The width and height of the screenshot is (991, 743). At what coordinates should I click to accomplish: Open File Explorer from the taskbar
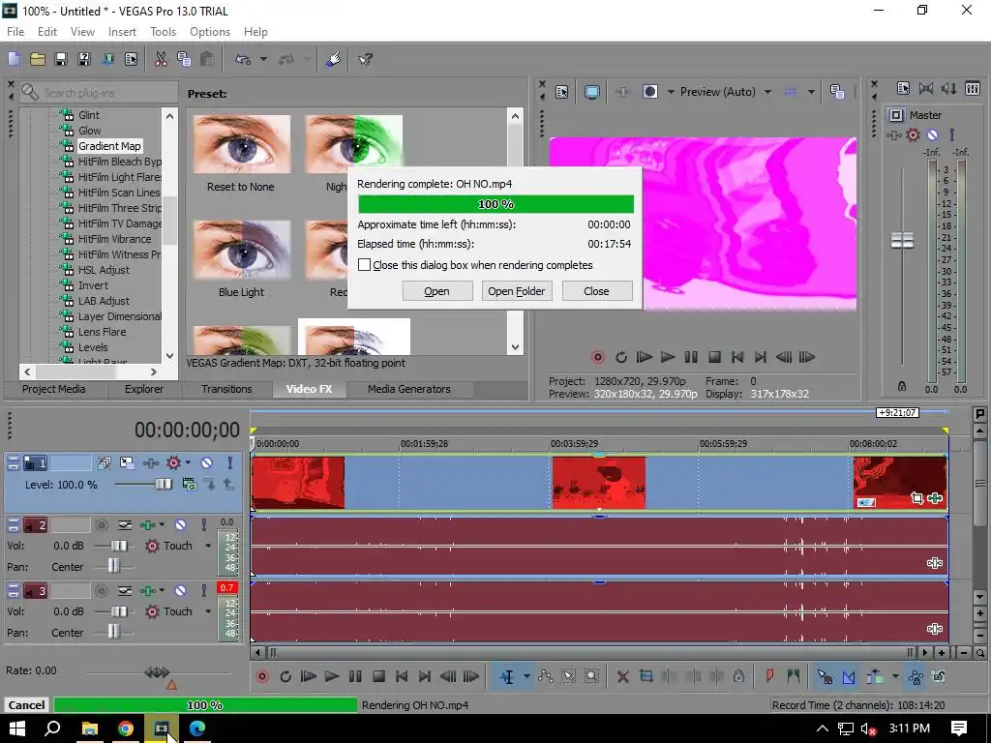[x=90, y=728]
